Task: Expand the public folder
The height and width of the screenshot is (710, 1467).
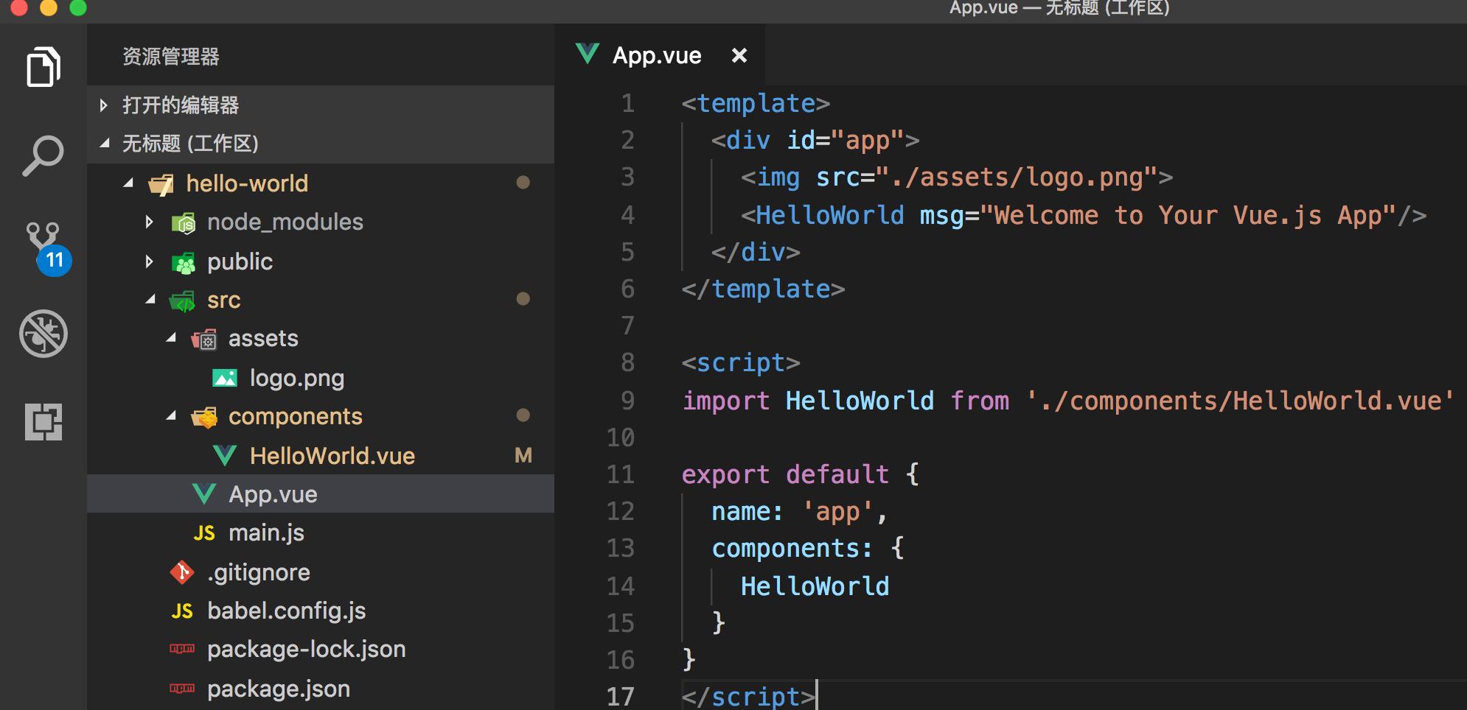Action: click(x=150, y=261)
